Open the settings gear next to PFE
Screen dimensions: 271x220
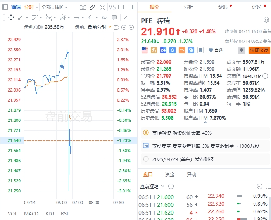tap(266, 20)
